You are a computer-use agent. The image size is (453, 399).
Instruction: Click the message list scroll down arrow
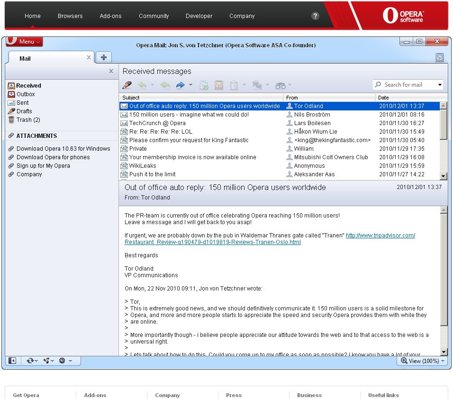(x=443, y=175)
